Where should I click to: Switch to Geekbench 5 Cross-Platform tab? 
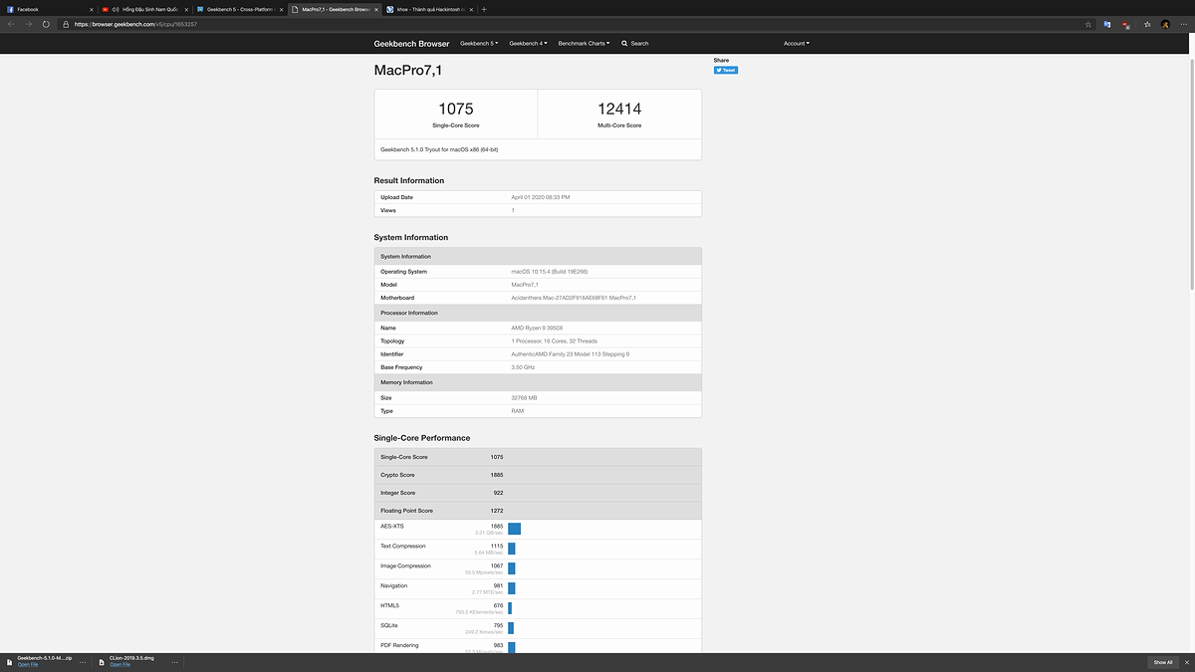(x=238, y=9)
